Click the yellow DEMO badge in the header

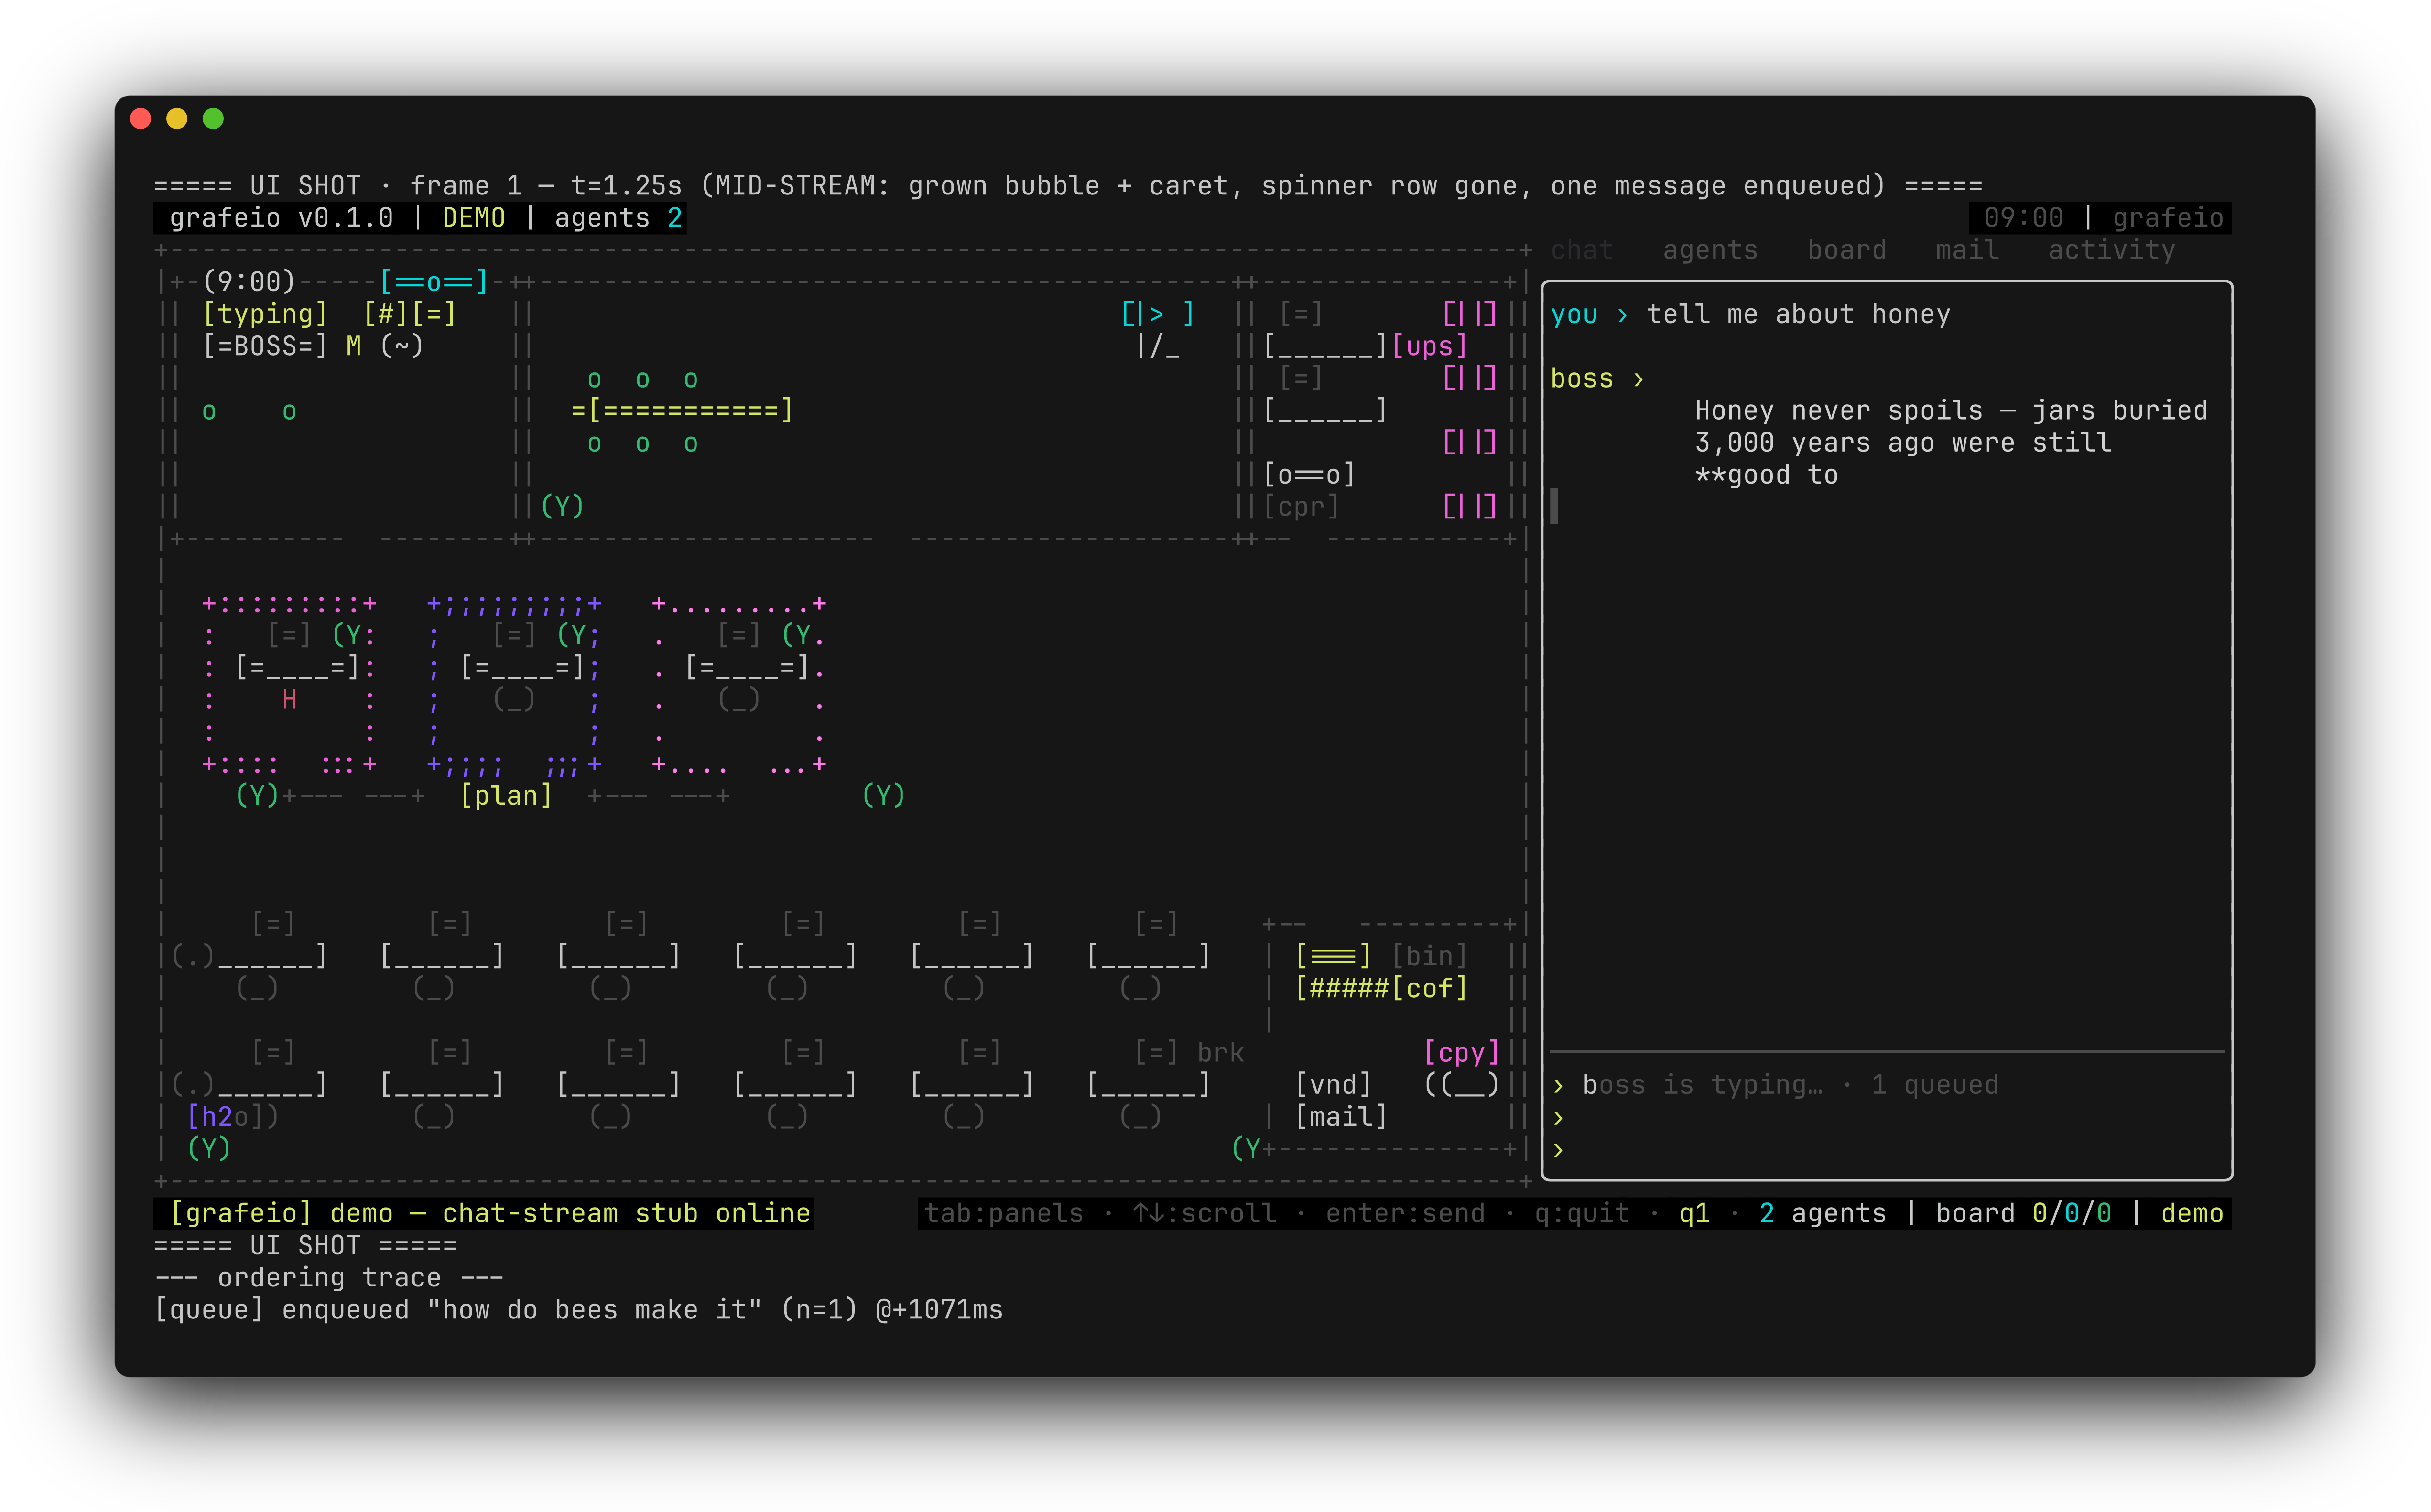pyautogui.click(x=474, y=218)
